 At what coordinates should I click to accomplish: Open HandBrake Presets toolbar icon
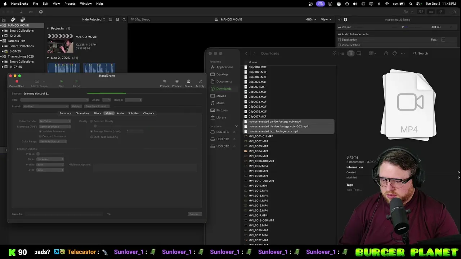165,82
